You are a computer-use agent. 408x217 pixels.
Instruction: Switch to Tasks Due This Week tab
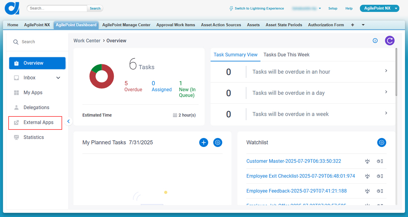click(287, 55)
